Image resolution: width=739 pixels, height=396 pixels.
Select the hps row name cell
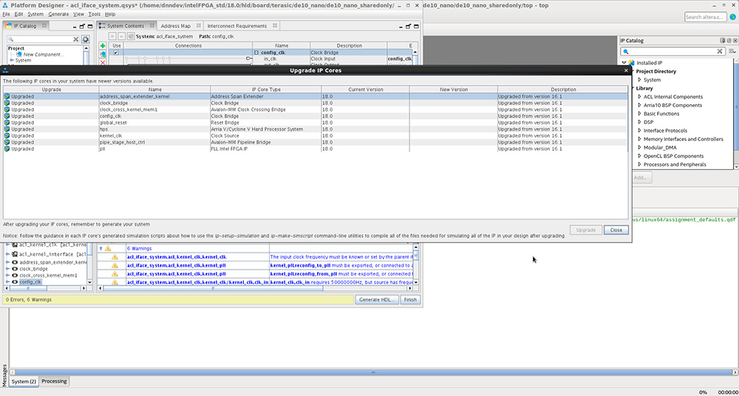[x=154, y=129]
